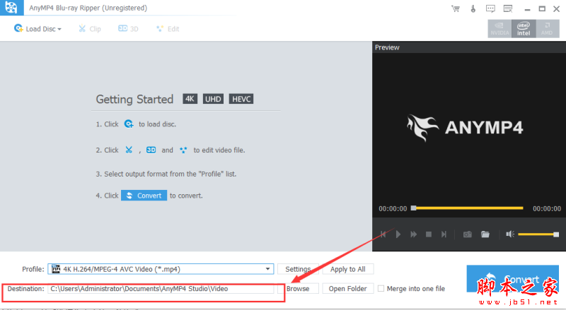Click the 4K badge in Getting Started
Viewport: 566px width, 310px height.
pyautogui.click(x=190, y=99)
